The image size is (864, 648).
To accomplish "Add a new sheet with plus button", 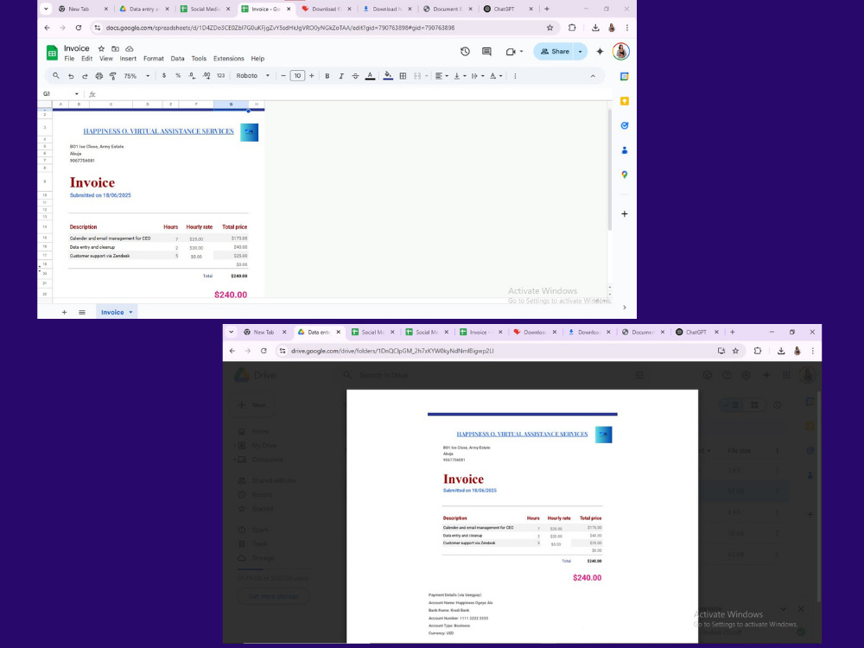I will pyautogui.click(x=64, y=313).
